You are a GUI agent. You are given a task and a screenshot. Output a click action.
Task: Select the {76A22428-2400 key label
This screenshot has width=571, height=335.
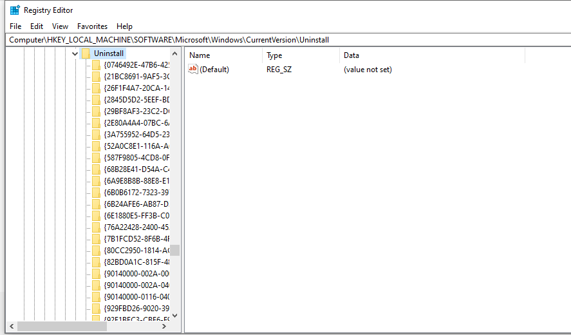(136, 227)
